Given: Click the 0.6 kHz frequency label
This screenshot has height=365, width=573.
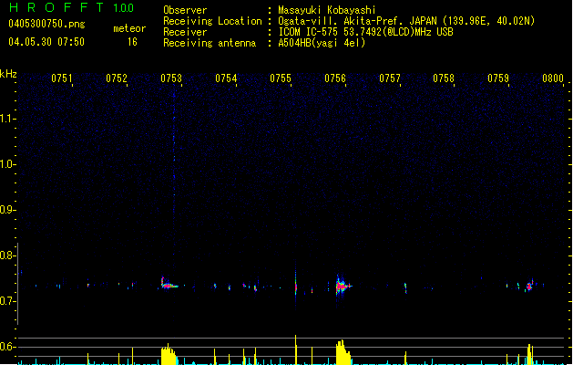Looking at the screenshot, I should [7, 347].
